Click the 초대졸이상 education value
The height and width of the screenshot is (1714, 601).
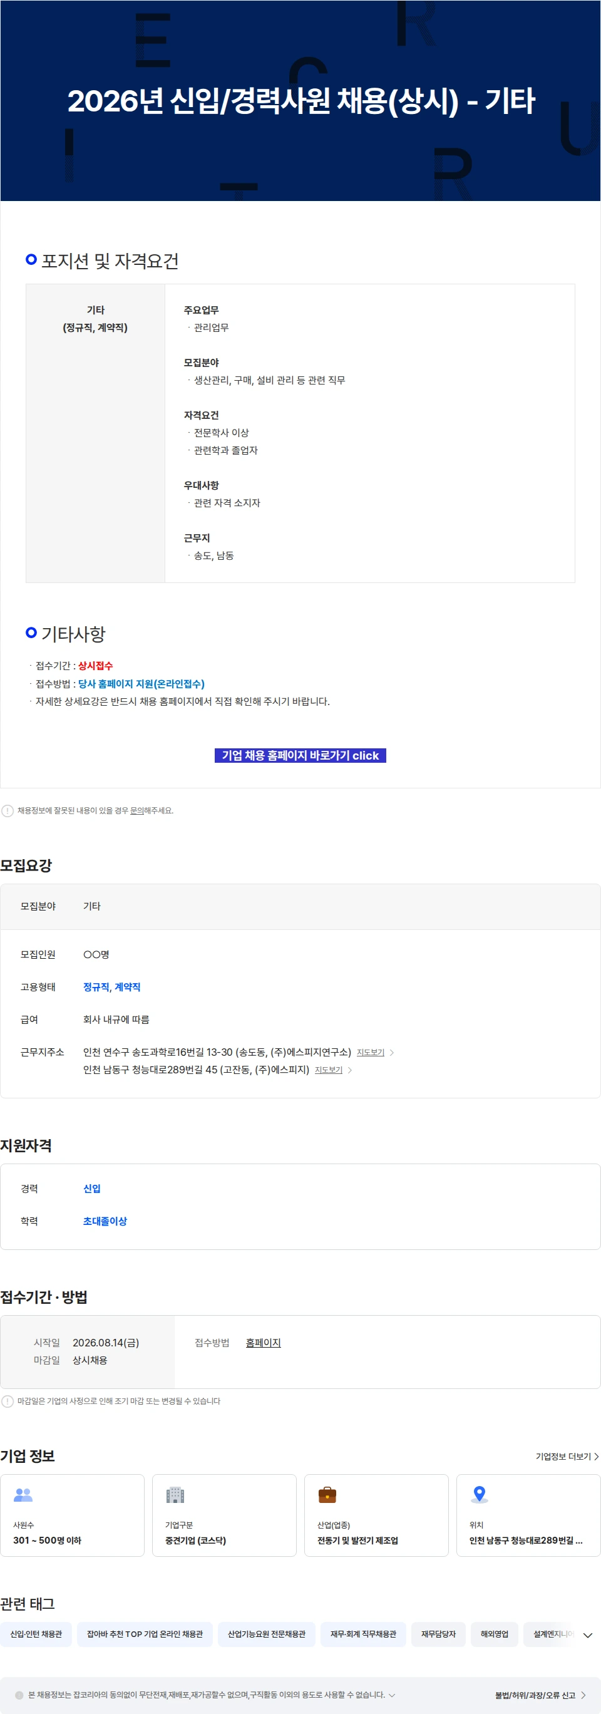click(105, 1221)
